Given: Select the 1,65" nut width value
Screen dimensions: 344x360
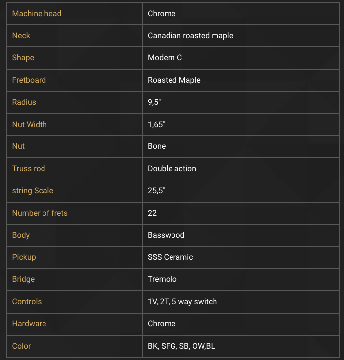Looking at the screenshot, I should pyautogui.click(x=157, y=125).
